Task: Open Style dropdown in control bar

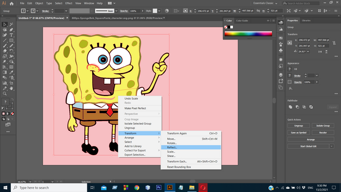Action: (159, 11)
